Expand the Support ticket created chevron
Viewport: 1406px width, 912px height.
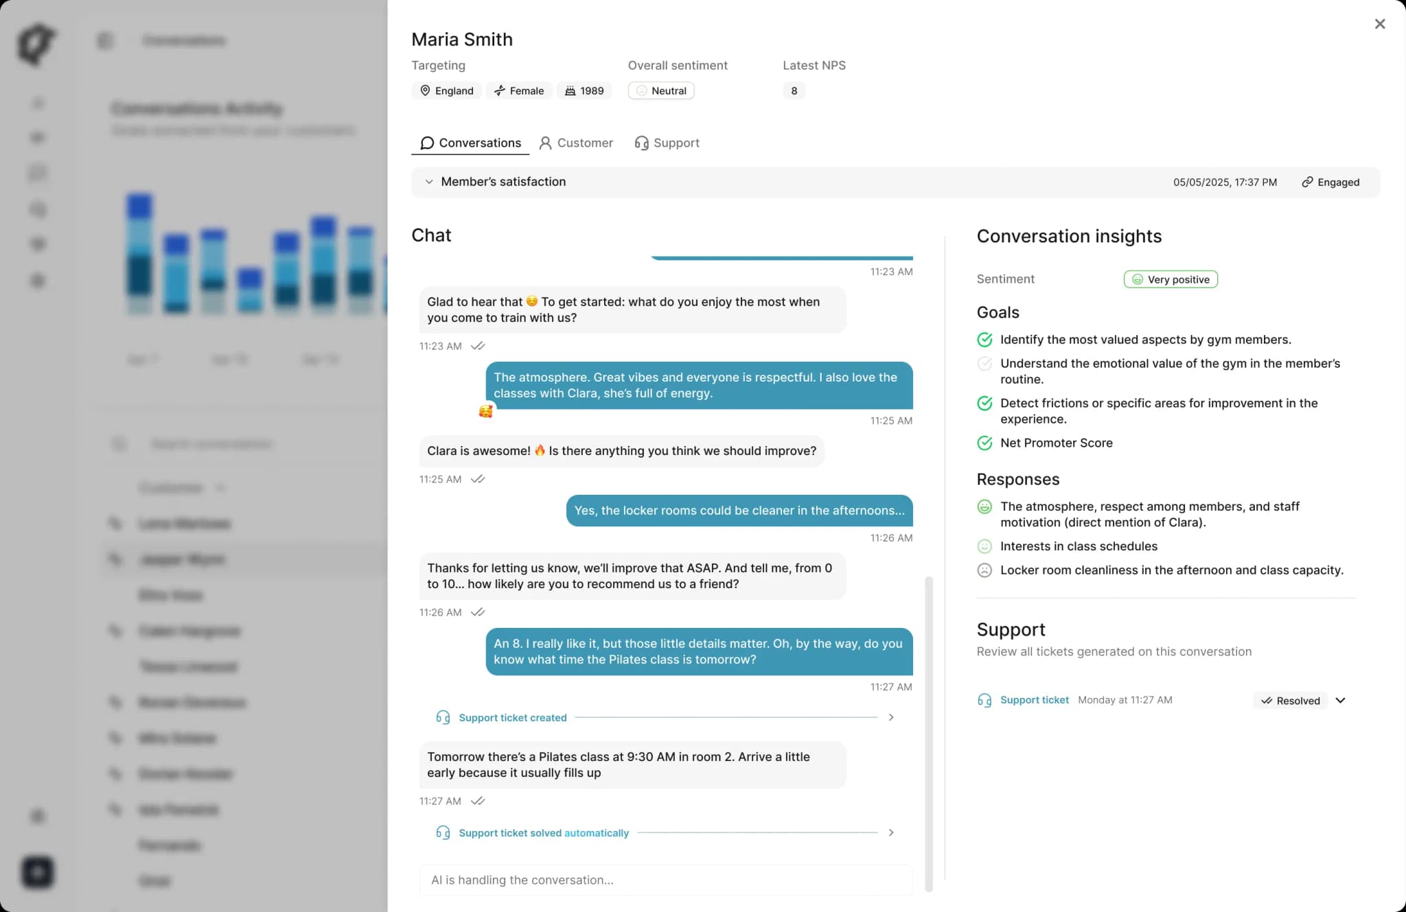(x=891, y=717)
